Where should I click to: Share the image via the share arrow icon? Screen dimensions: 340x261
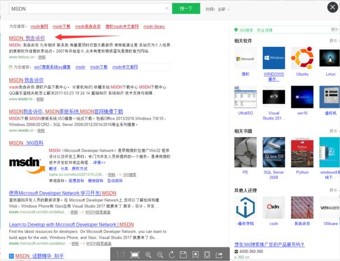pos(219,255)
